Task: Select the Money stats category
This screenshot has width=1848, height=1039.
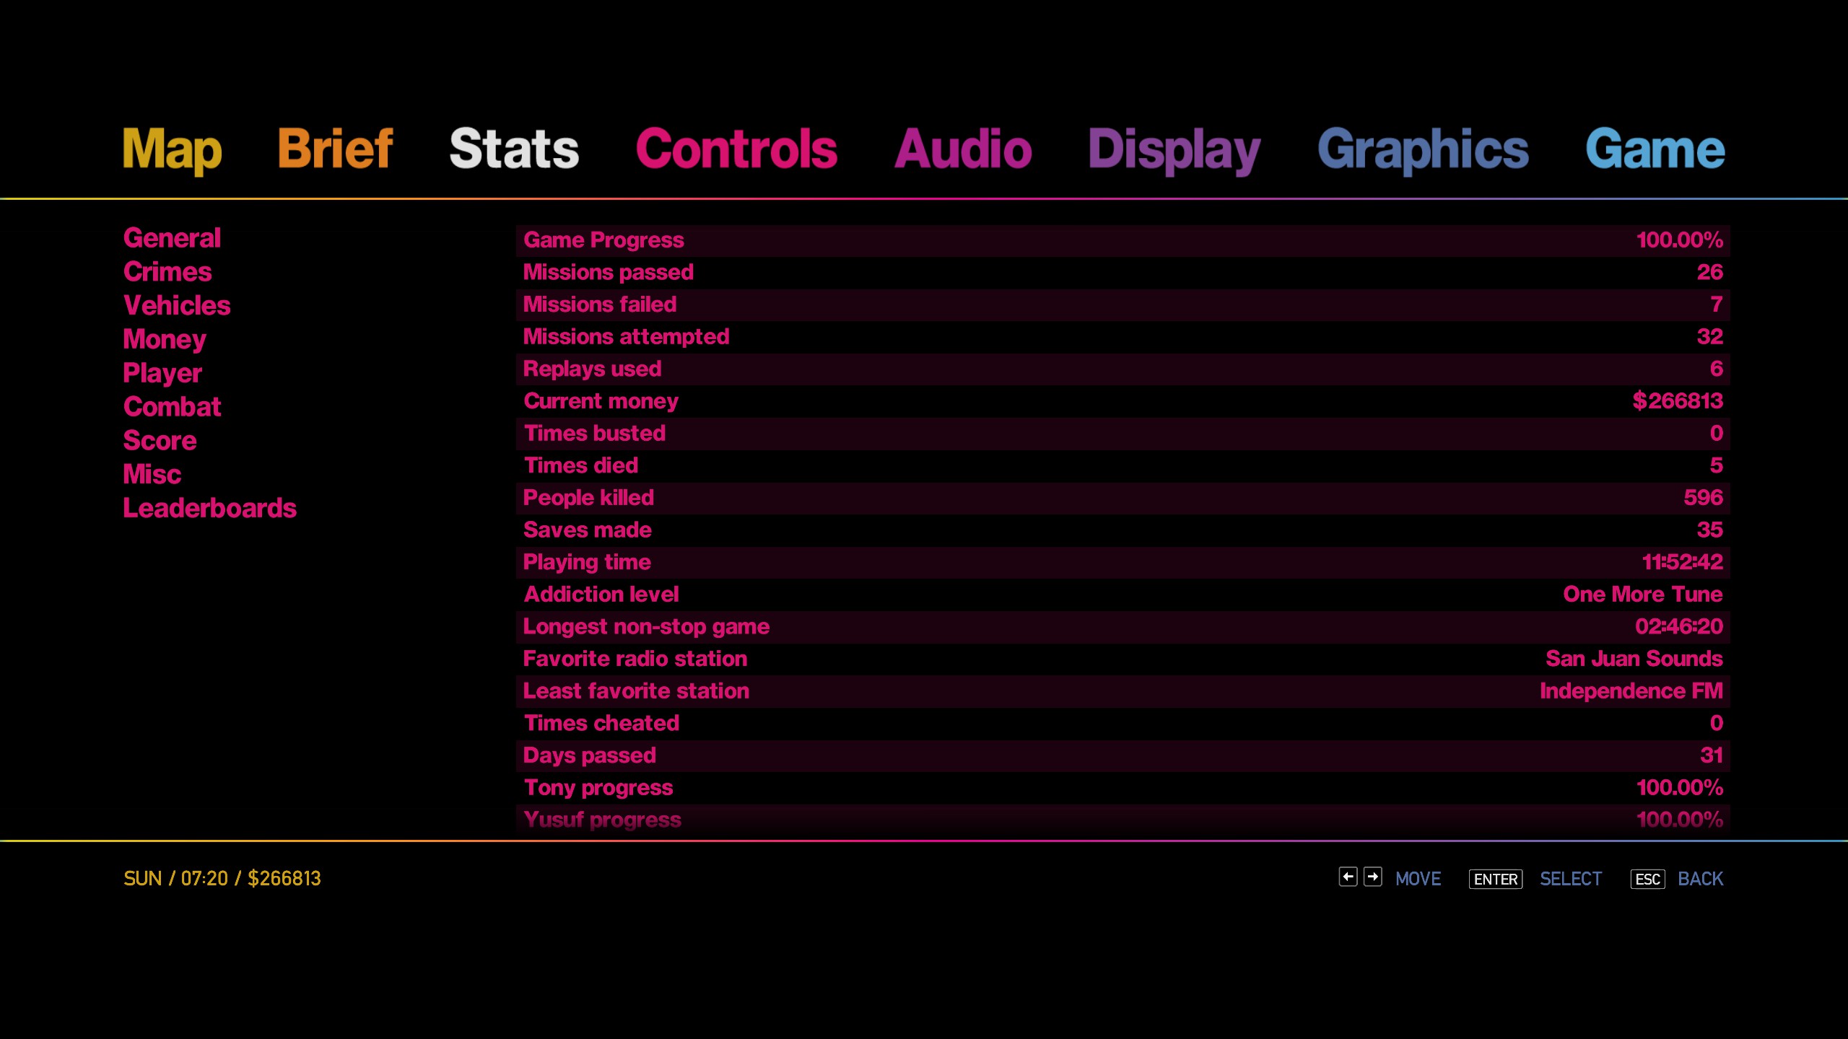Action: pyautogui.click(x=162, y=338)
